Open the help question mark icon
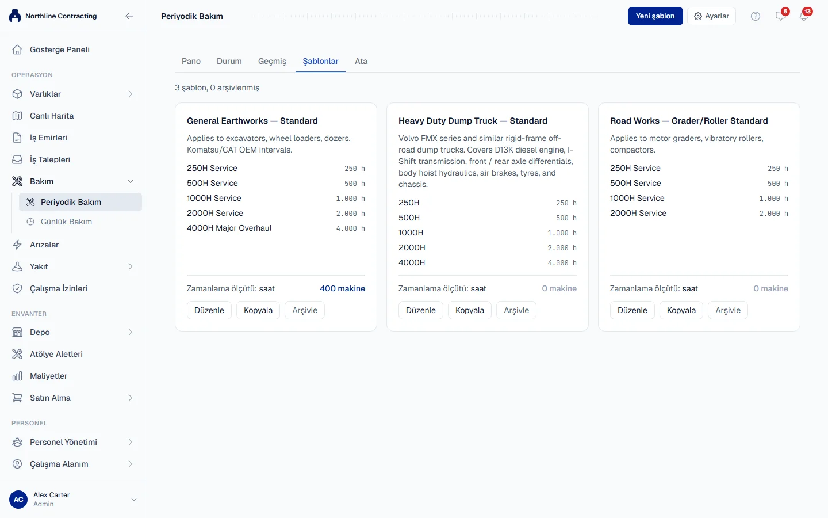 pos(756,16)
